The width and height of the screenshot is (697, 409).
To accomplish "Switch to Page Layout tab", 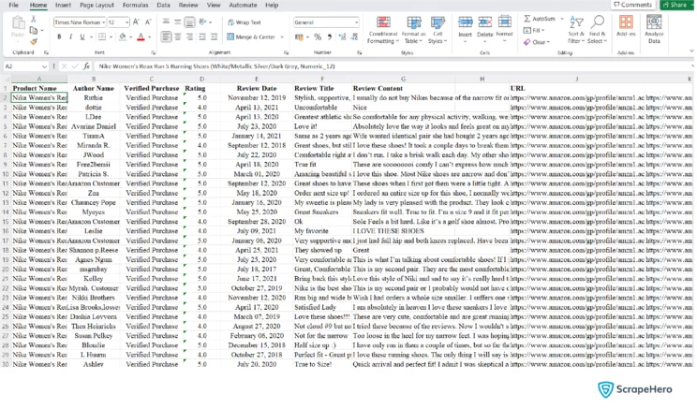I will [x=96, y=5].
